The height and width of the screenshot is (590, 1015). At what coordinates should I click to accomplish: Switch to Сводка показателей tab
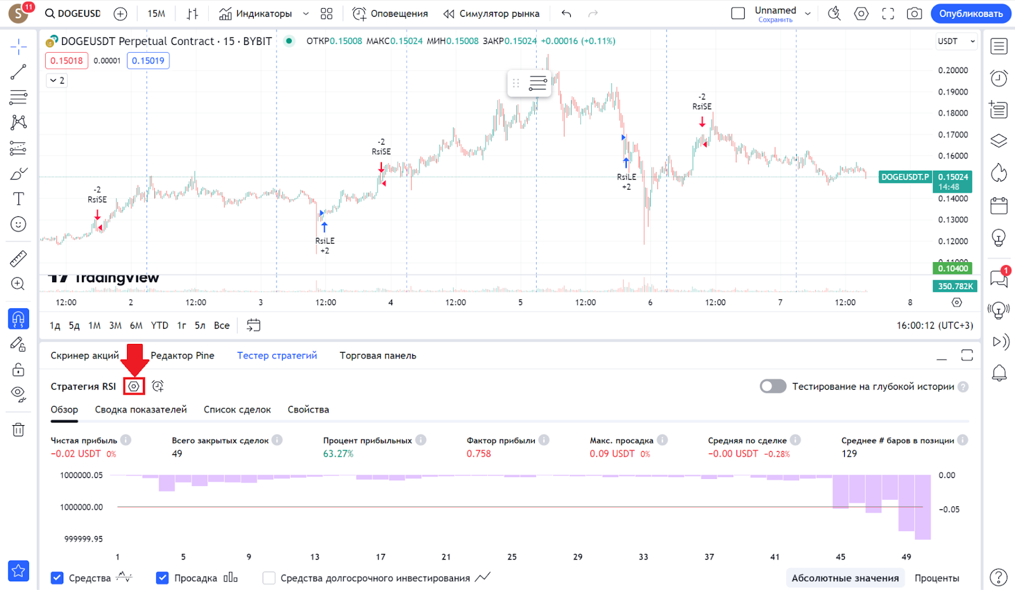[x=141, y=409]
